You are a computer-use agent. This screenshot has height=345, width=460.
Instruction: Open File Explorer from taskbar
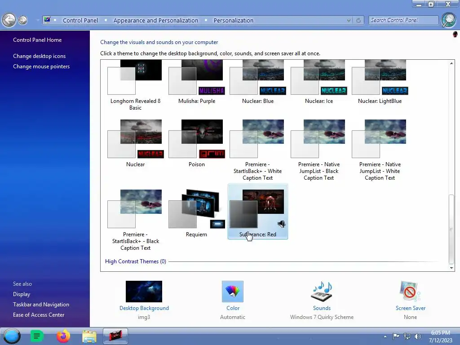[89, 336]
